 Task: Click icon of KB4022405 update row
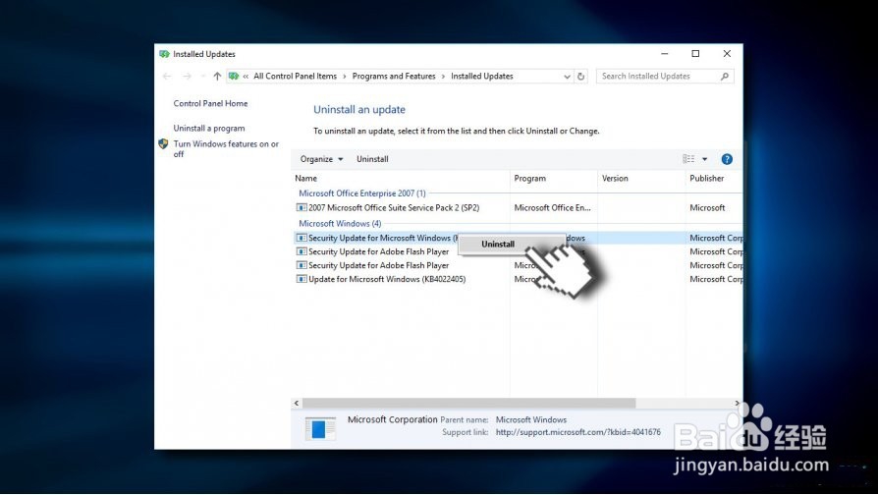point(302,279)
